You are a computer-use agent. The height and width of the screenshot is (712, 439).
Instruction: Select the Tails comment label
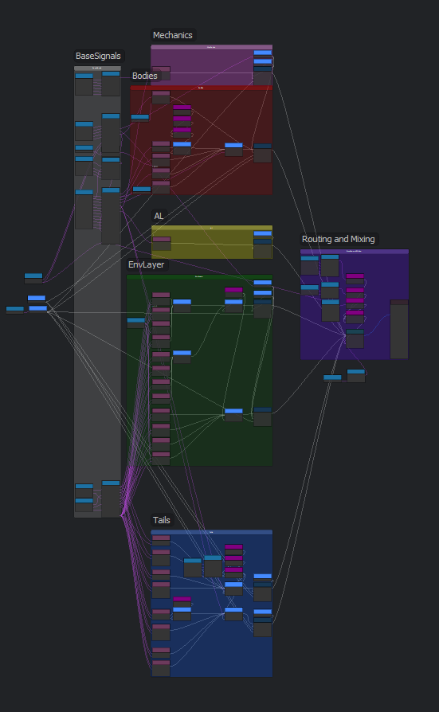161,520
